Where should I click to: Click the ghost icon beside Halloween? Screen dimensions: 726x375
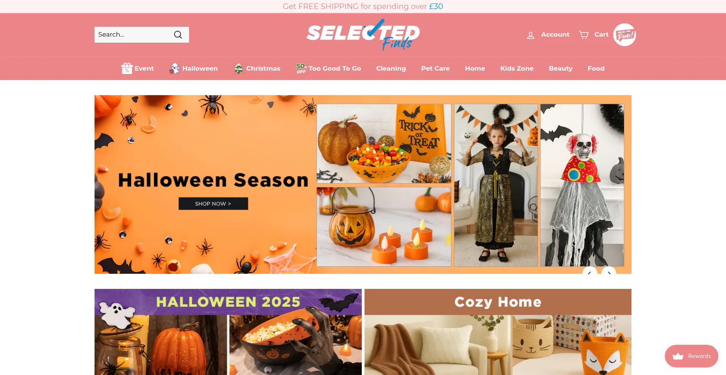point(174,68)
